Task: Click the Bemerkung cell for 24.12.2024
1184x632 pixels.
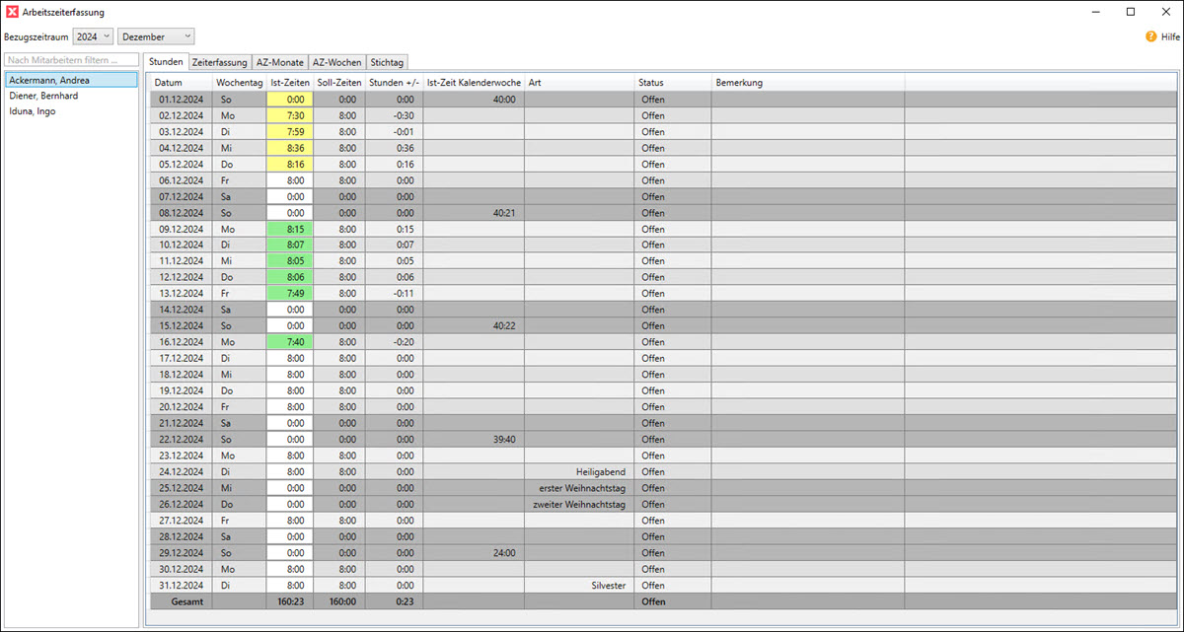Action: click(x=808, y=471)
